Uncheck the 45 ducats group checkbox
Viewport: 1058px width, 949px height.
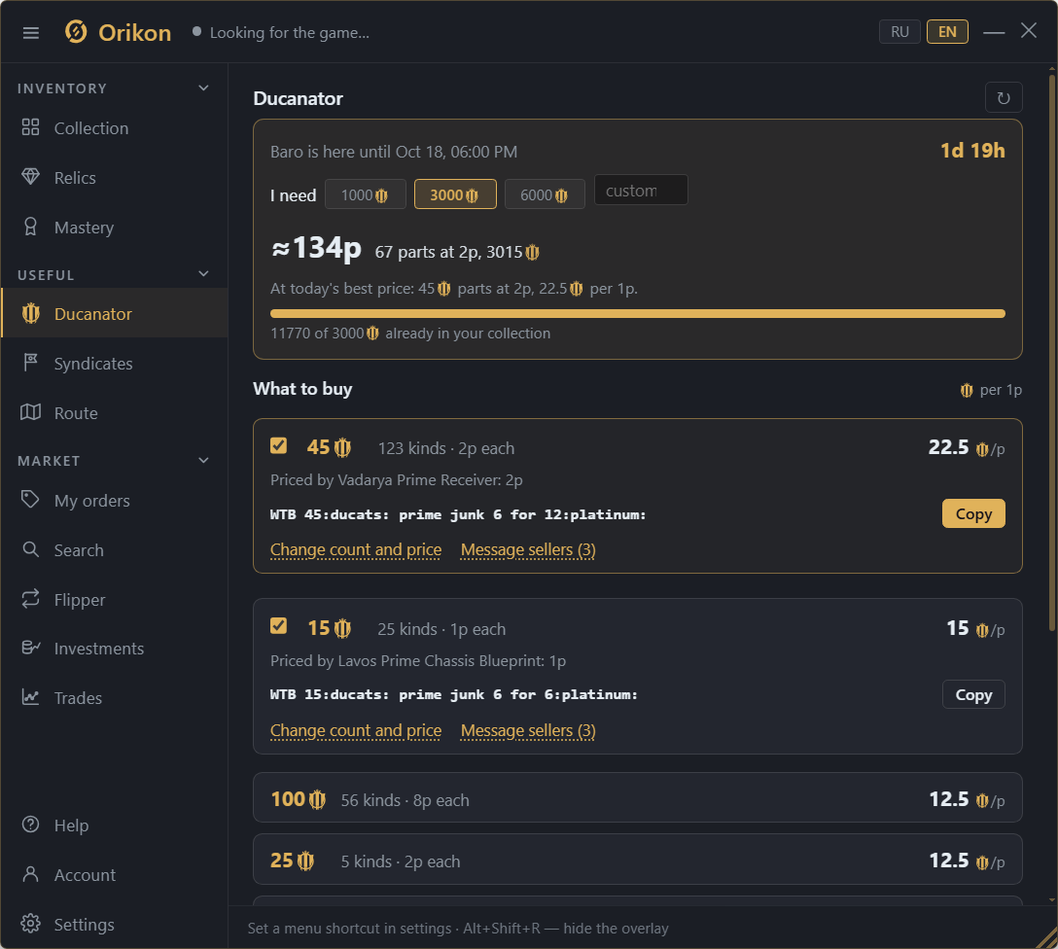click(279, 446)
